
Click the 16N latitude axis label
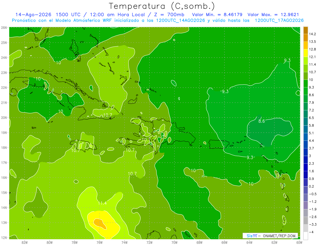4,178
